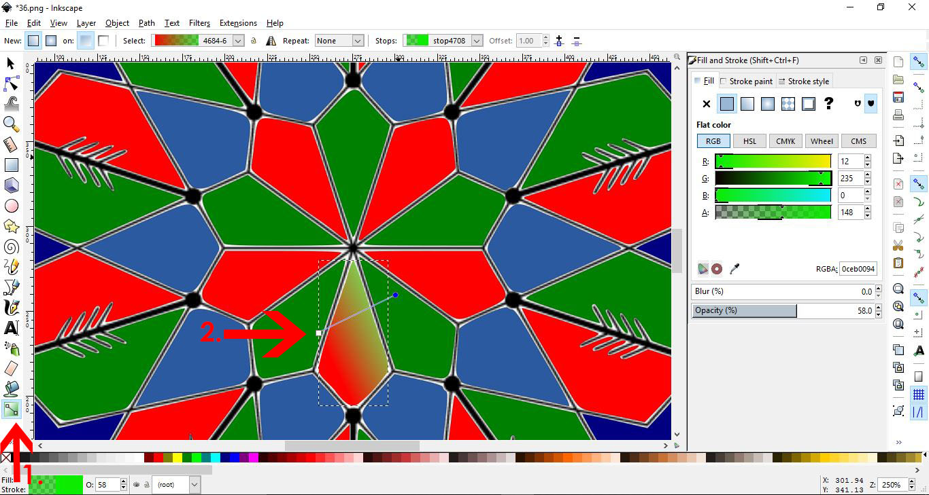Toggle create gradient on stroke
Image resolution: width=929 pixels, height=495 pixels.
(103, 41)
